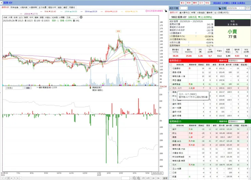Viewport: 251px width, 180px height.
Task: Click help icon next to 區間周轉率 row
Action: [189, 45]
